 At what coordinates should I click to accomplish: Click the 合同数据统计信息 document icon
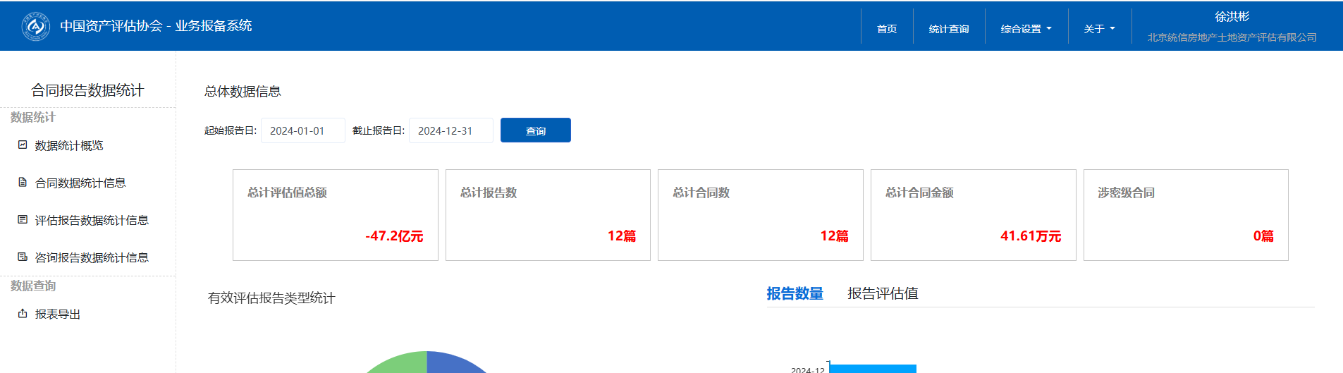click(23, 182)
